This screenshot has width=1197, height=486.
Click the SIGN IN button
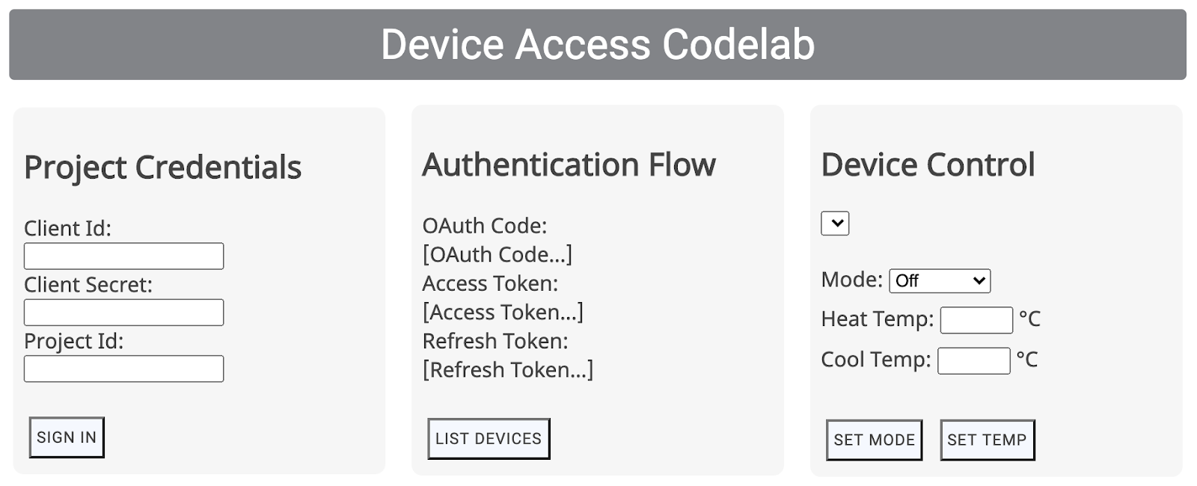(x=66, y=437)
